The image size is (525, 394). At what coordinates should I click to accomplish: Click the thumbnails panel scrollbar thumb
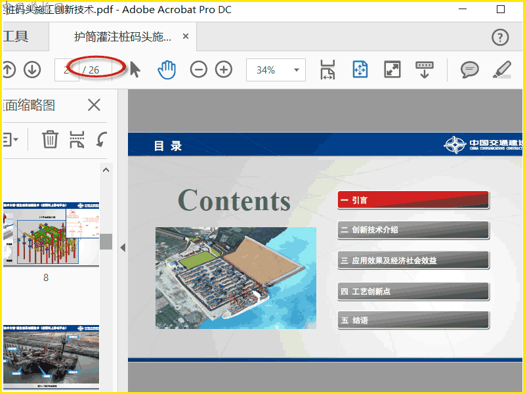click(106, 242)
